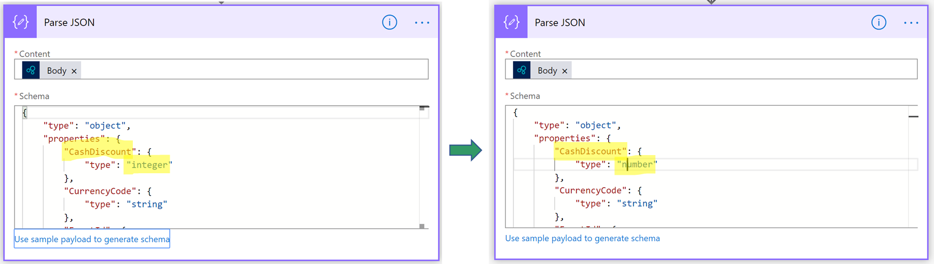Click "object" value in left schema
Screen dimensions: 934x264
click(105, 126)
